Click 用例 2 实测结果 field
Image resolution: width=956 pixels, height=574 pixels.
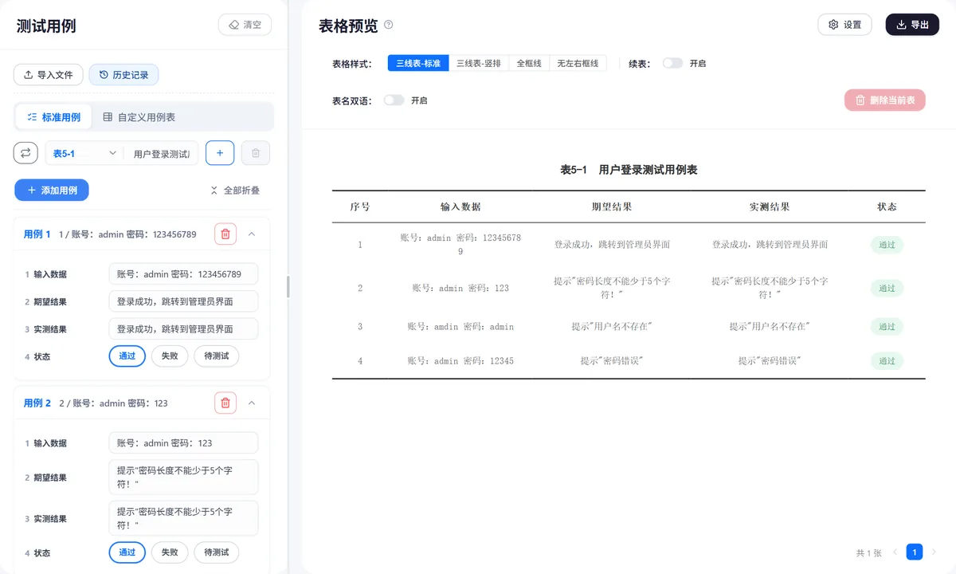183,518
